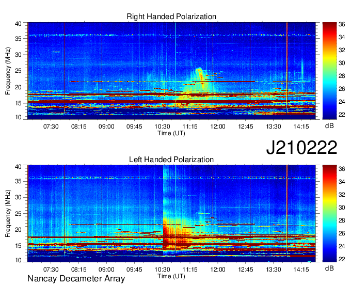Click the 11:15 time tick of the Left Handed plot
351x285 pixels.
pyautogui.click(x=190, y=270)
